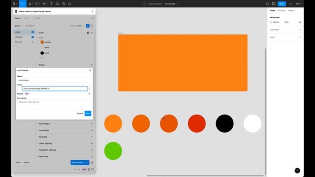Switch to the plugin Settings tab
Image resolution: width=315 pixels, height=177 pixels.
click(37, 18)
